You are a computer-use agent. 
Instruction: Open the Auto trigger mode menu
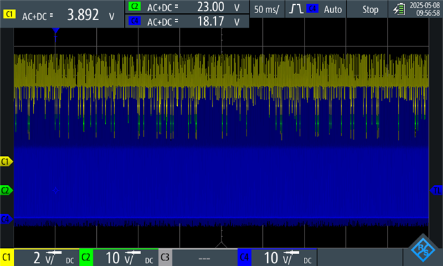(333, 9)
